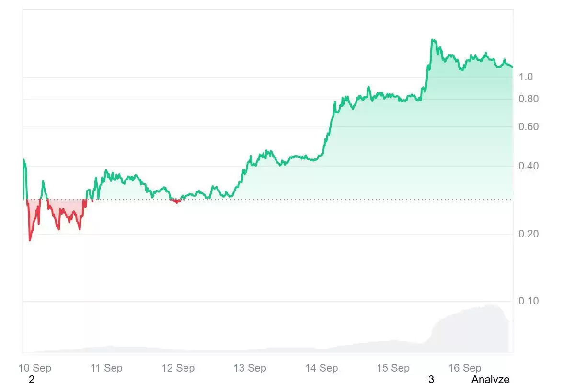The height and width of the screenshot is (383, 575).
Task: Select the 0.10 price axis value
Action: coord(529,301)
